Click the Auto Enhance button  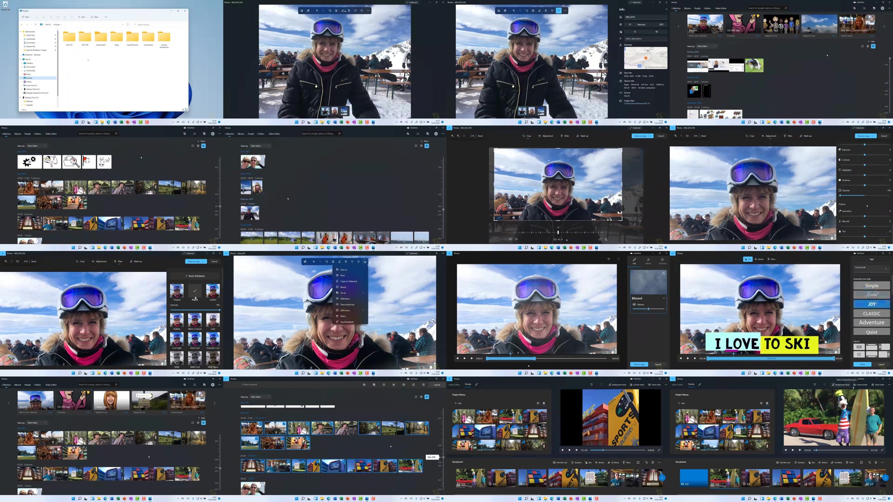click(195, 276)
